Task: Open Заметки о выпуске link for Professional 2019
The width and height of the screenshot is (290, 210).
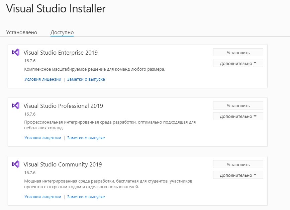Action: click(86, 138)
